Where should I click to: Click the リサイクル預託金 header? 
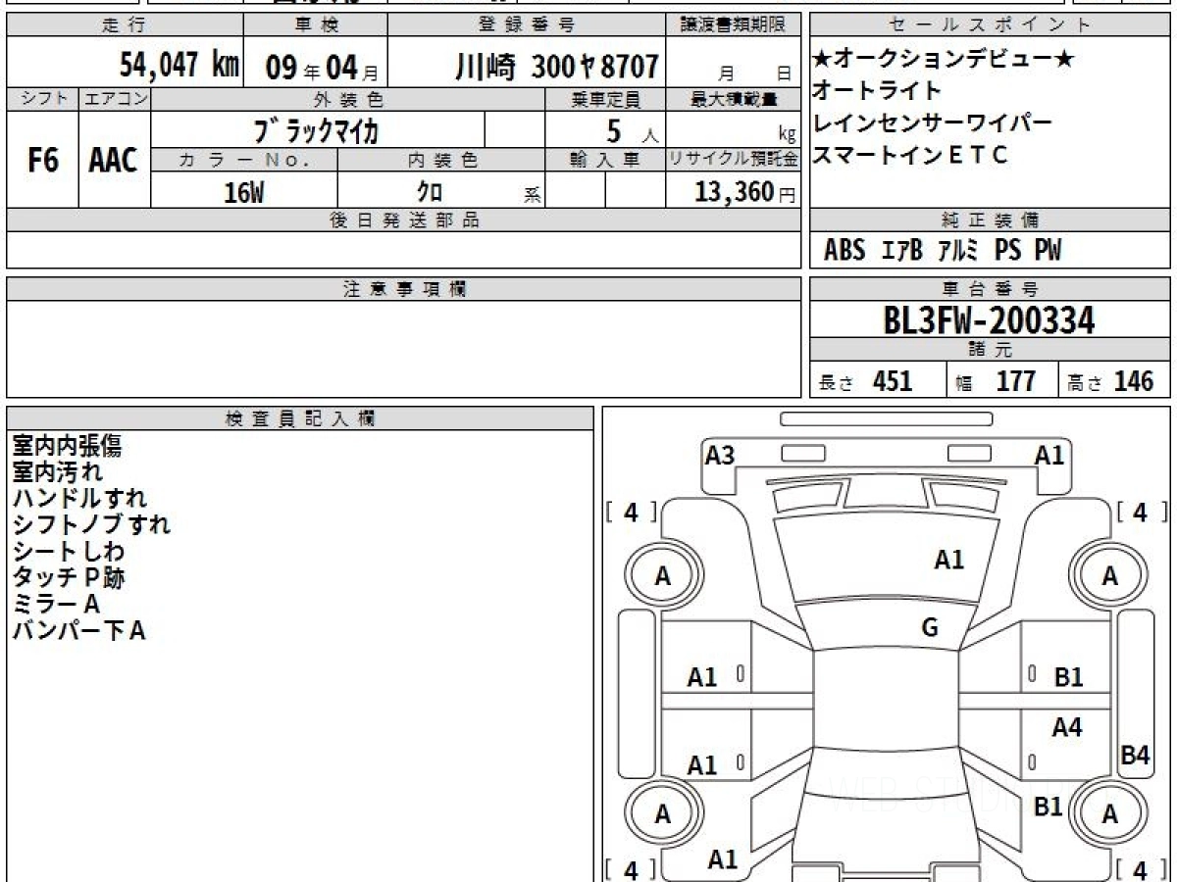734,160
